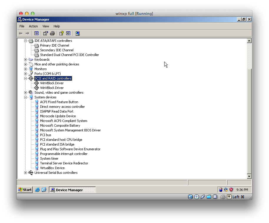Select Primary IDE Channel

[x=54, y=45]
